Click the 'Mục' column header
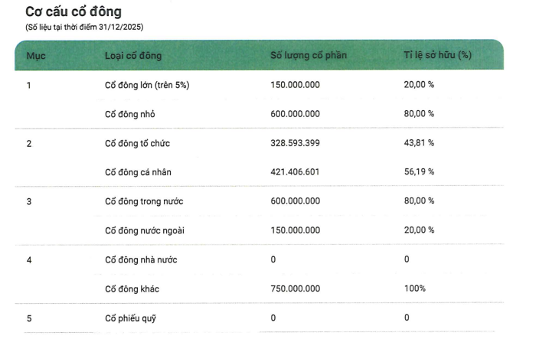Screen dimensions: 536x339 coord(36,56)
